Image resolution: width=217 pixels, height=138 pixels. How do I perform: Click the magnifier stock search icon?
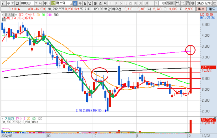[40, 3]
